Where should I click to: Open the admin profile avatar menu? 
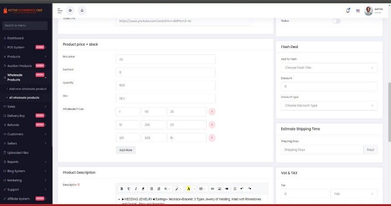click(368, 11)
